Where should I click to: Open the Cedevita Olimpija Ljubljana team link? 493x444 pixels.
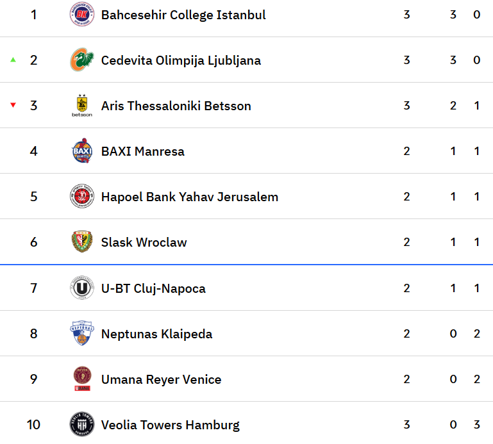tap(181, 60)
